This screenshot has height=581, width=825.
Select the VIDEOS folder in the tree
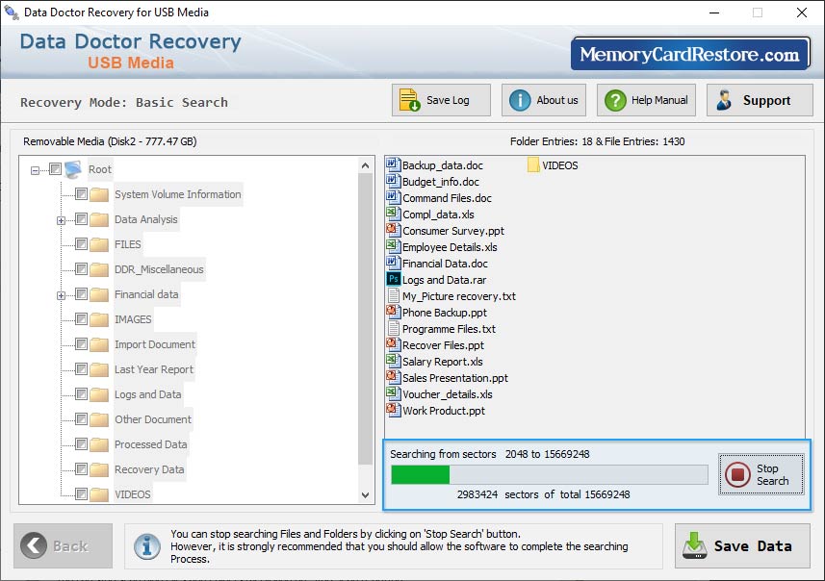point(133,494)
